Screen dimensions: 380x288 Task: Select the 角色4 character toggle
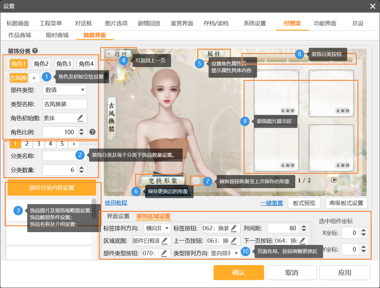click(x=86, y=64)
